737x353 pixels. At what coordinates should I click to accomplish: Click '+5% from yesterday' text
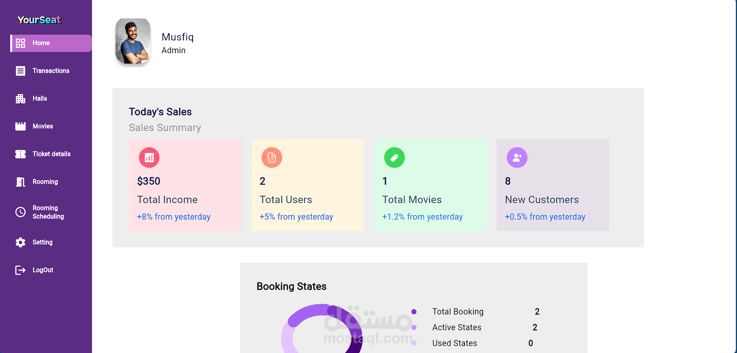point(296,217)
